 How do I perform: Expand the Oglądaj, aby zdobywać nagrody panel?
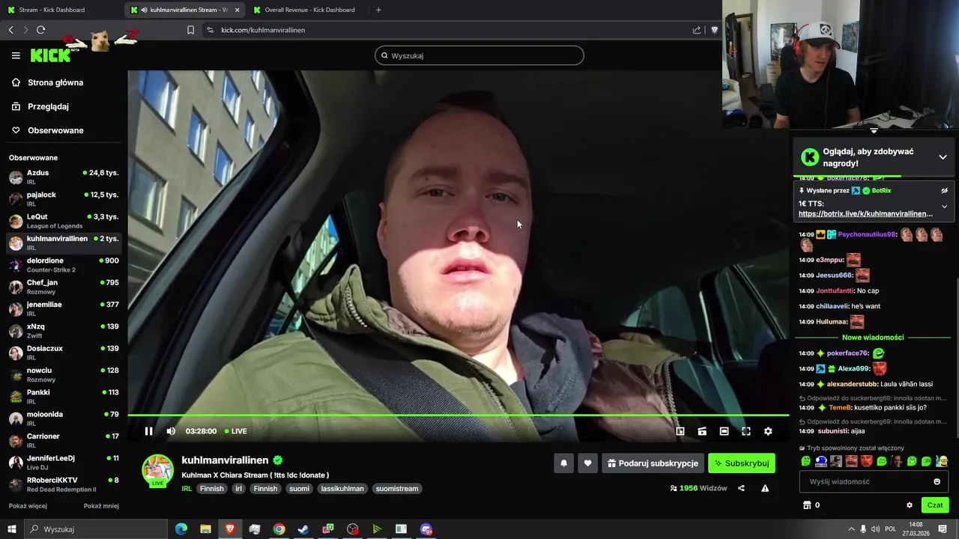[x=943, y=157]
